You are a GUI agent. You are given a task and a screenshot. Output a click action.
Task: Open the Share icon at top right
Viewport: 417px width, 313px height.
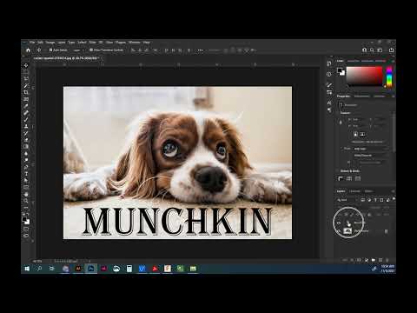[x=391, y=50]
